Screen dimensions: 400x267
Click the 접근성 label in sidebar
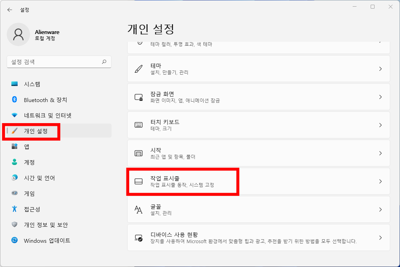[32, 209]
